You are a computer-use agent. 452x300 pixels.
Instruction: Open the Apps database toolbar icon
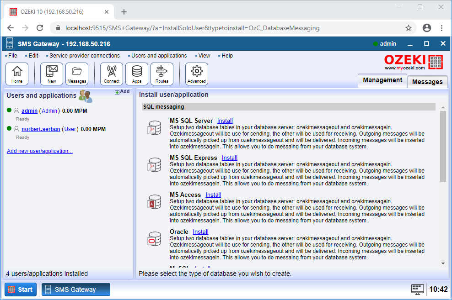point(137,74)
